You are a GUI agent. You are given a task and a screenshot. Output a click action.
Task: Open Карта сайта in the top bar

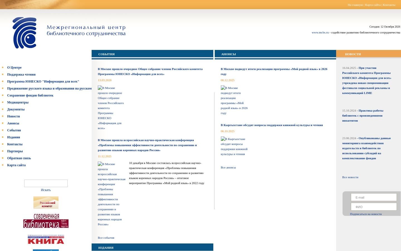tap(373, 5)
